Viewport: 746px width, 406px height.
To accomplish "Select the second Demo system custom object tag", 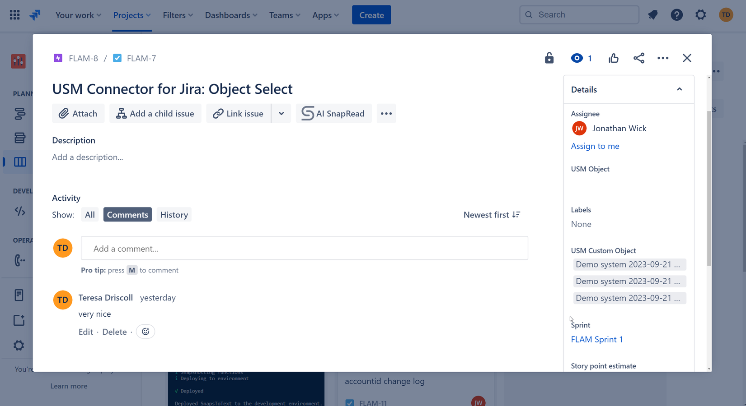I will pyautogui.click(x=630, y=281).
